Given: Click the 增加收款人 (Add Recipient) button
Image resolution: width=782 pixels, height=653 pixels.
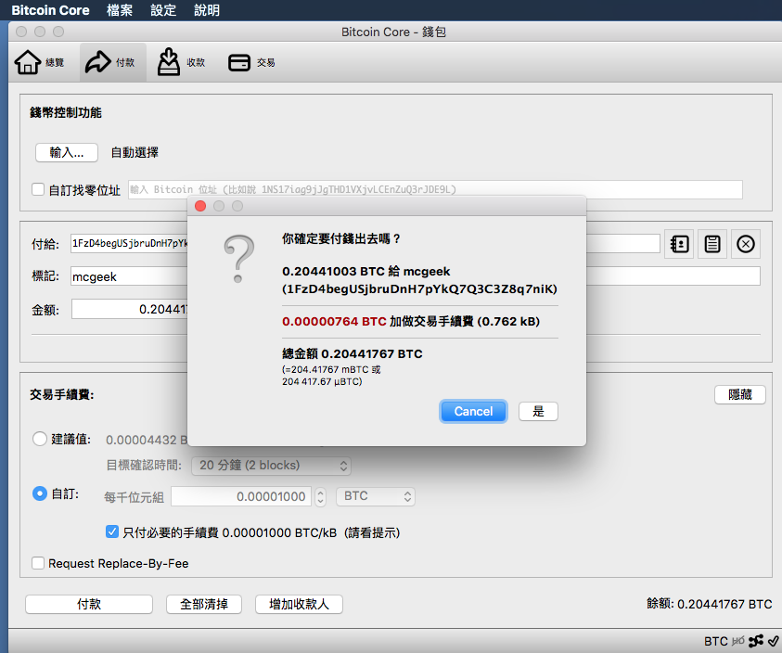Looking at the screenshot, I should pos(299,604).
